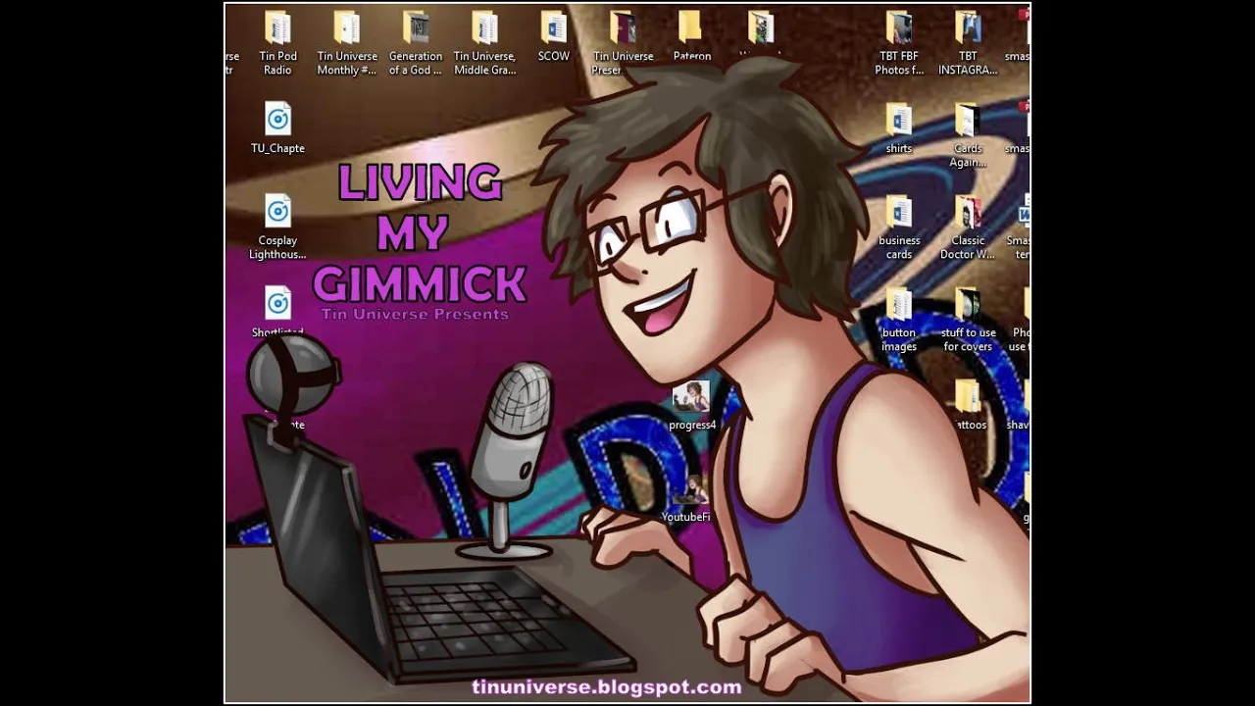Image resolution: width=1255 pixels, height=706 pixels.
Task: Select the Classic Doctor W... folder
Action: click(x=968, y=227)
